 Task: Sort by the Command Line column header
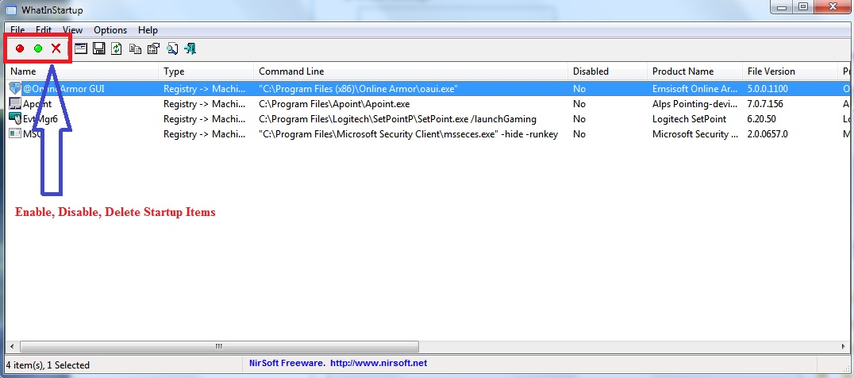point(410,71)
